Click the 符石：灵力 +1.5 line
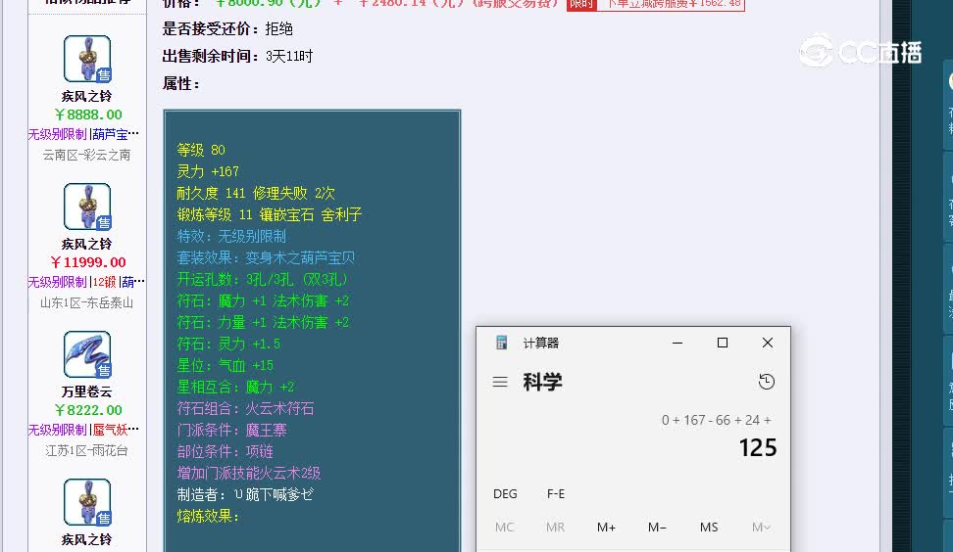 click(x=229, y=344)
